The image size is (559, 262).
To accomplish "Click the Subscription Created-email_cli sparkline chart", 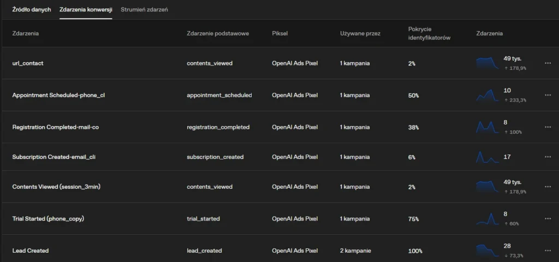I will point(487,157).
